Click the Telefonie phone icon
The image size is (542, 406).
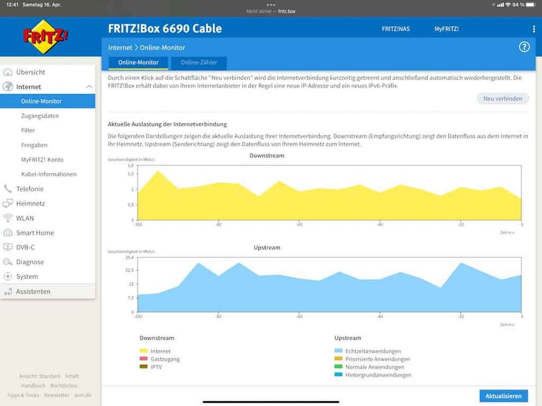click(8, 189)
